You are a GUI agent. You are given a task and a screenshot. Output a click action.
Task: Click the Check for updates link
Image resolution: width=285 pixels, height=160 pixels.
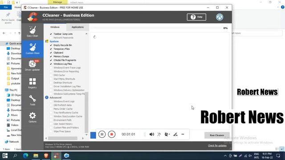click(x=217, y=145)
